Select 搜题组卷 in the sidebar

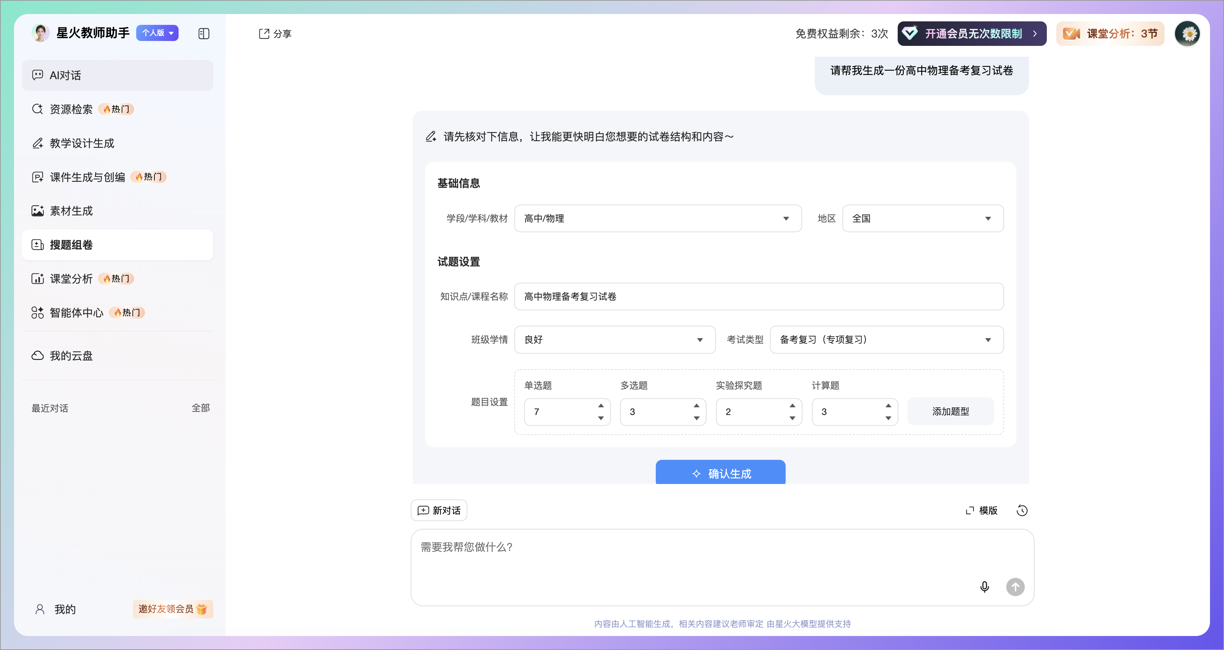(x=71, y=245)
